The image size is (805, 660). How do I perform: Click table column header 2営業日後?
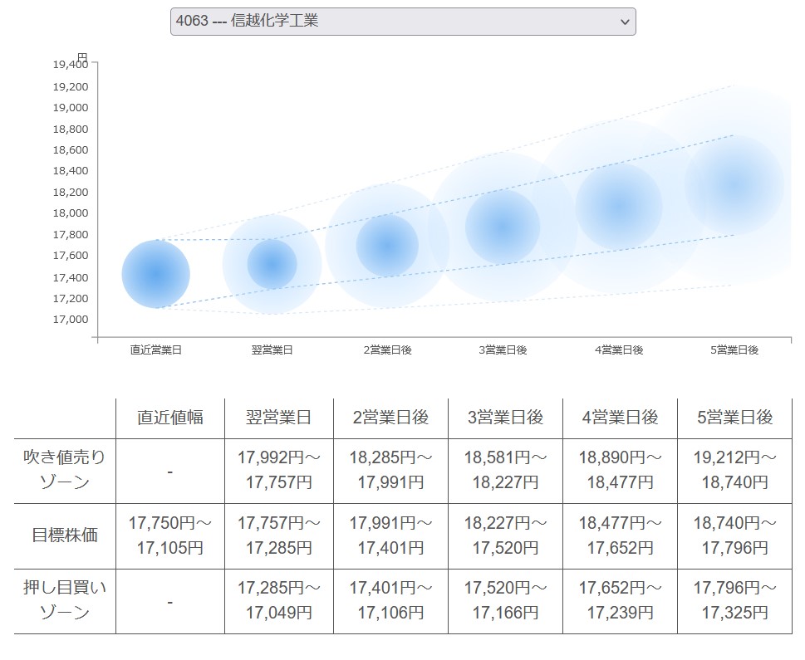click(x=390, y=418)
